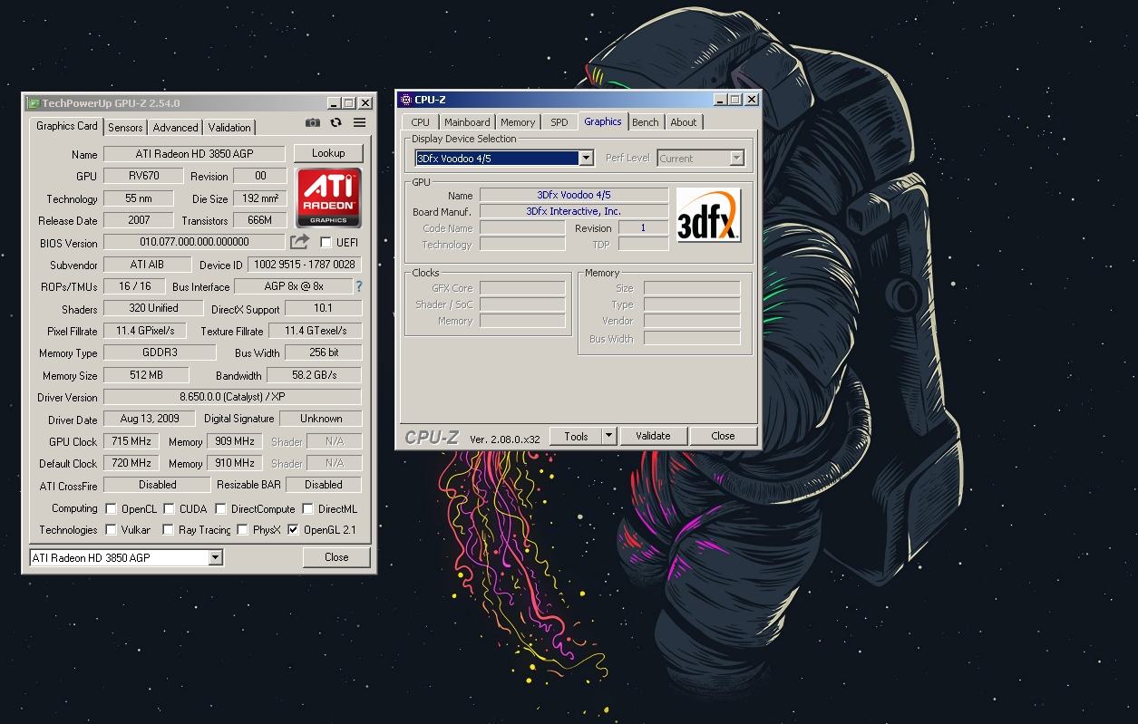
Task: Click the 715 MHz GPU clock value
Action: (131, 441)
